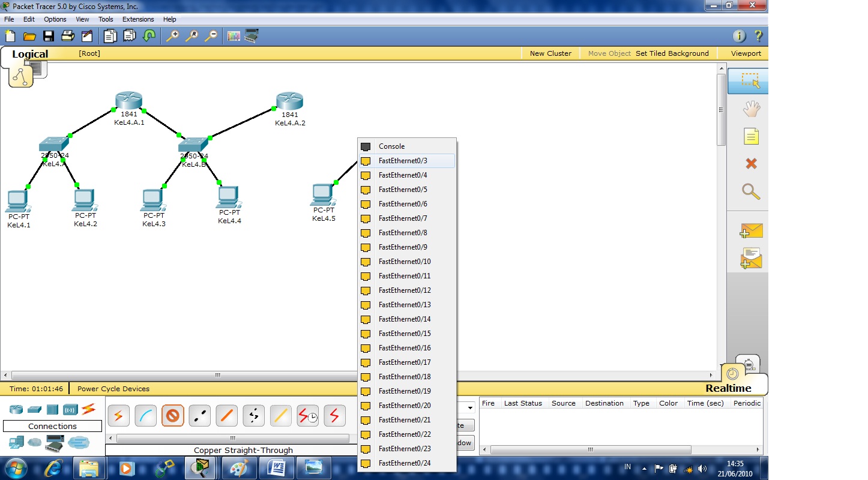The image size is (868, 480).
Task: Reset zoom with the R magnifier
Action: click(x=191, y=36)
